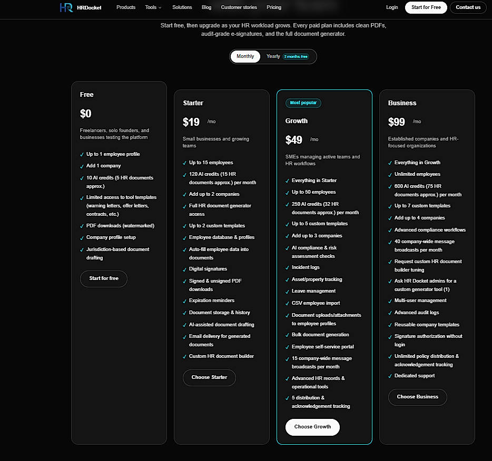Click 'AI-assisted document drafting' feature text

coord(222,325)
